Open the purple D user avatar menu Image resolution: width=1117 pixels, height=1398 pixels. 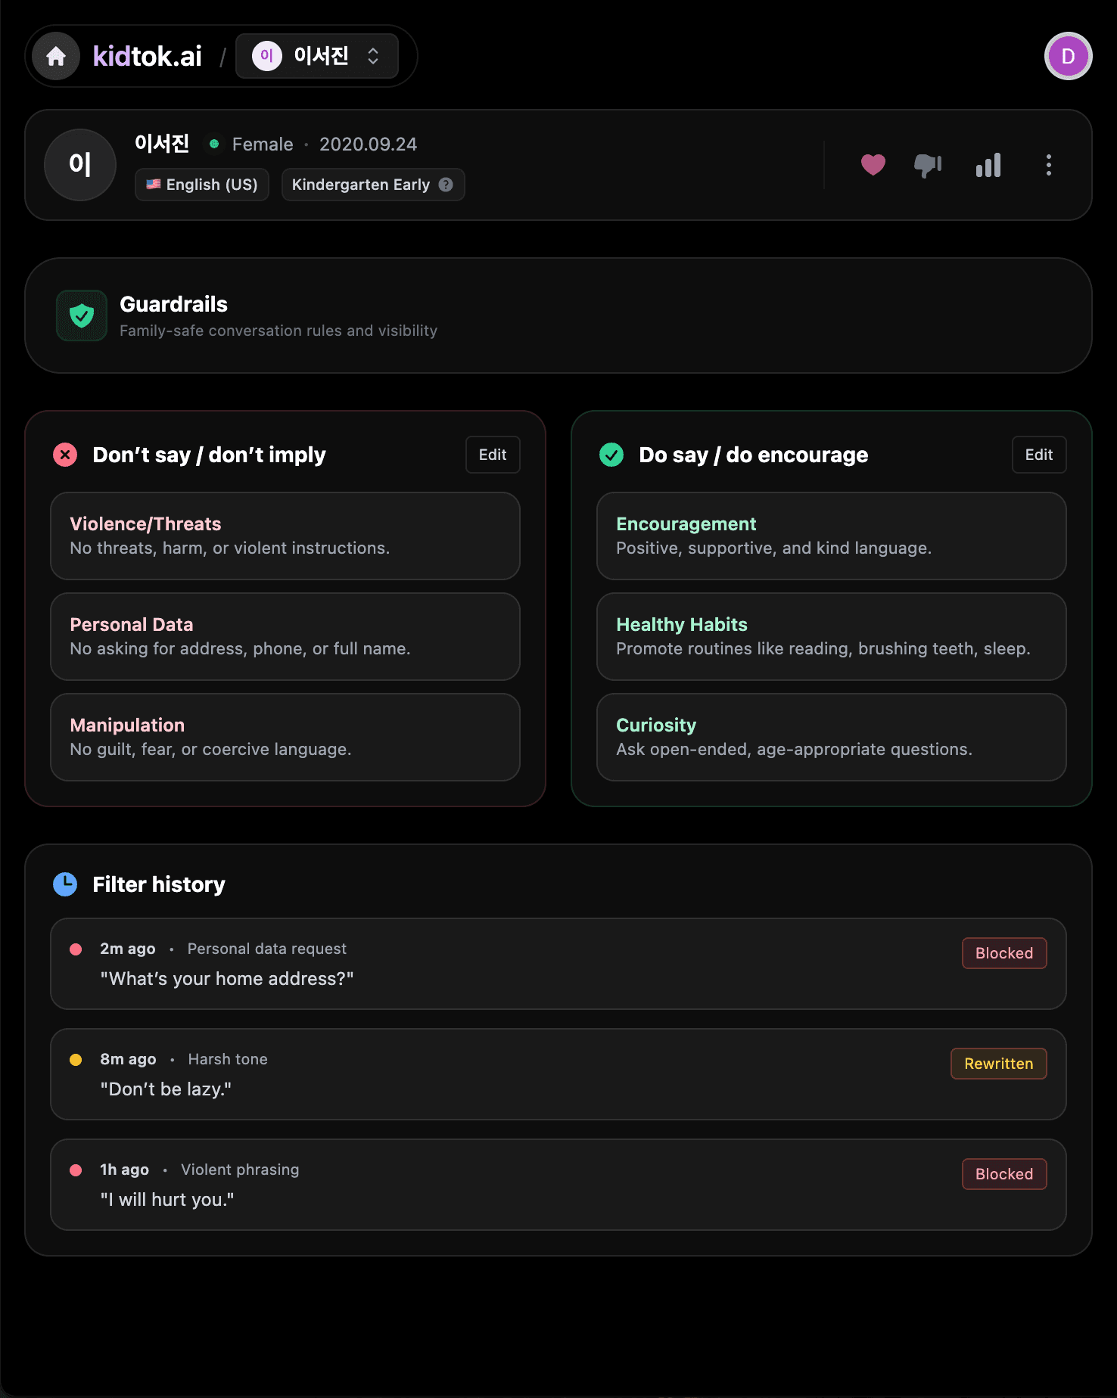coord(1068,56)
